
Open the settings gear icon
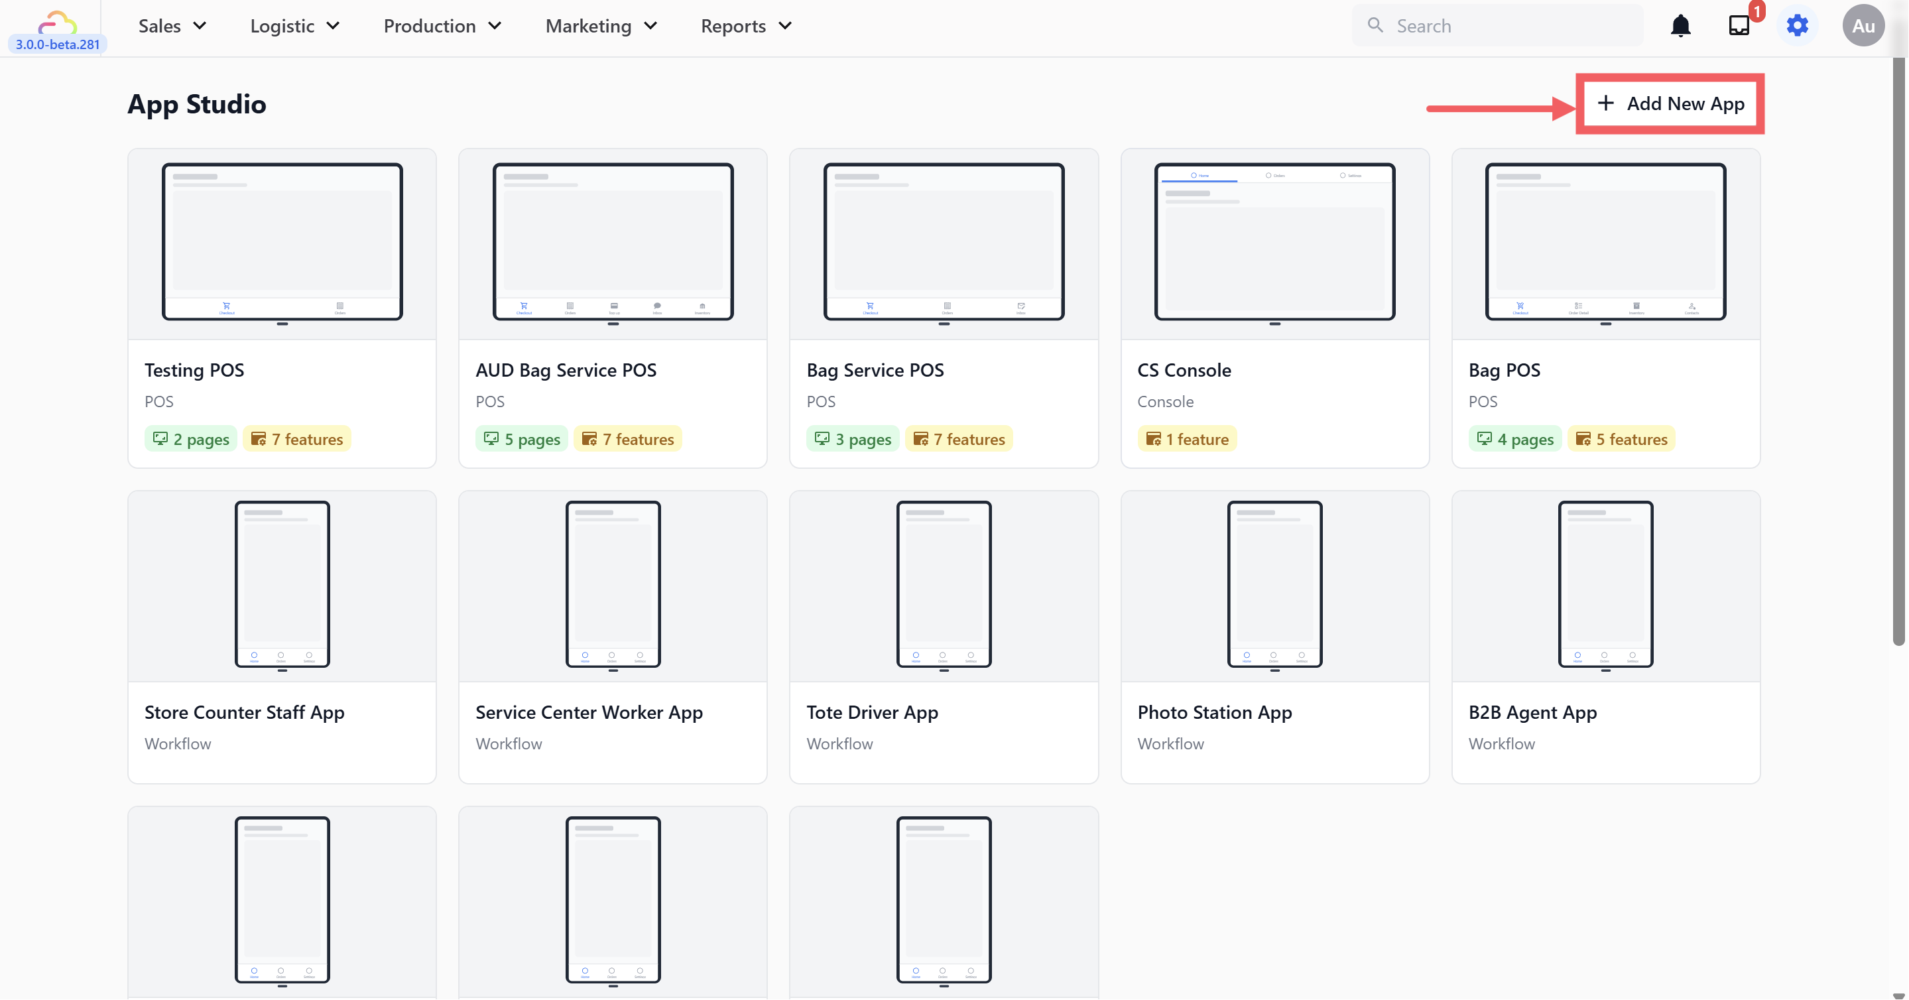[1797, 26]
